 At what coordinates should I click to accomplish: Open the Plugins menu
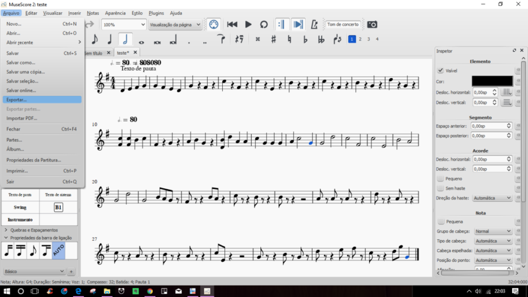[x=156, y=13]
